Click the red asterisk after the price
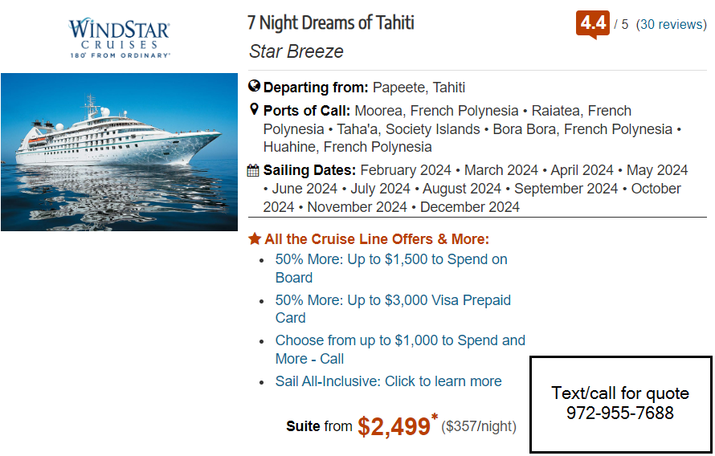 tap(435, 417)
